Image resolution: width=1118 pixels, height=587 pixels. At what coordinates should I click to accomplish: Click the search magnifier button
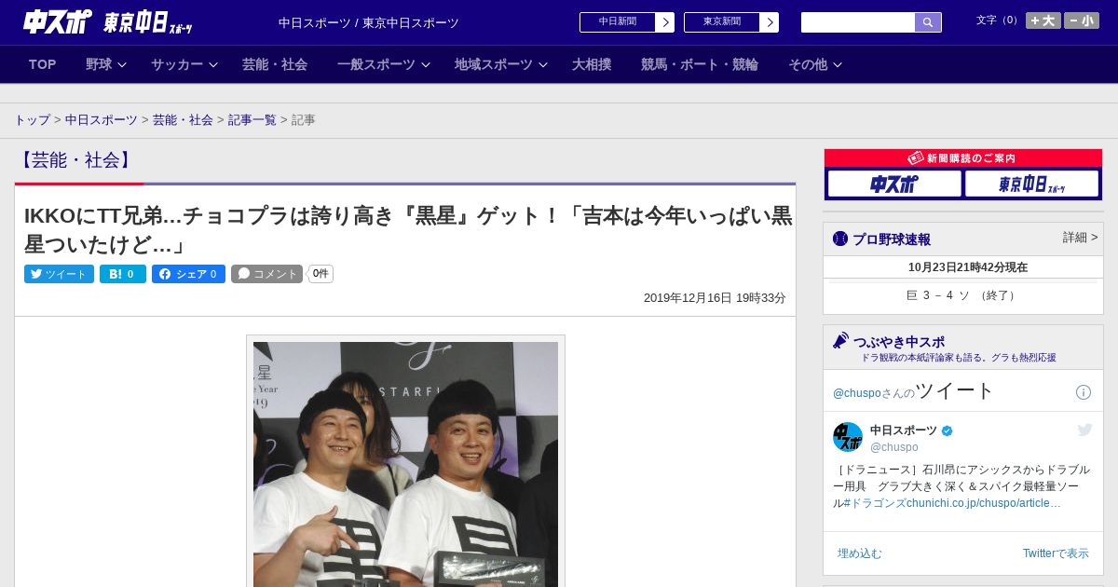928,22
